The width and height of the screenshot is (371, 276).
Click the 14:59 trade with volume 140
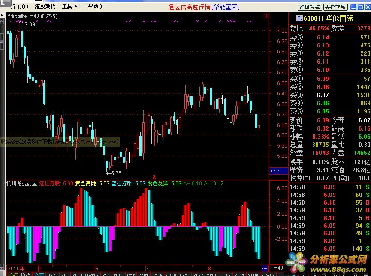click(x=330, y=249)
